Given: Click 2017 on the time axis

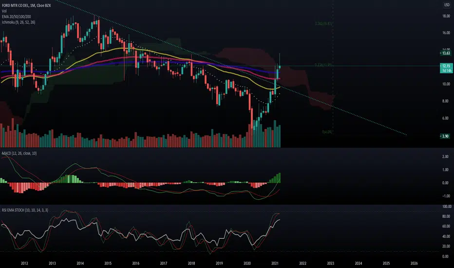Looking at the screenshot, I should pos(164,263).
